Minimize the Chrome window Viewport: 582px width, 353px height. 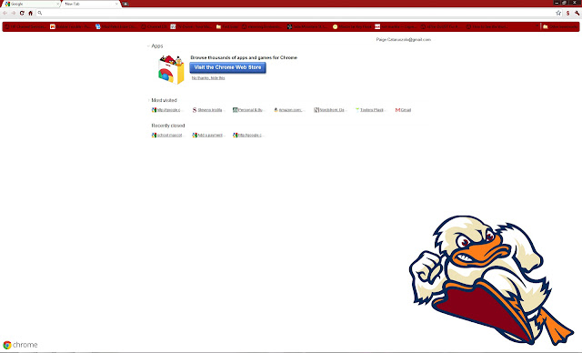pos(557,3)
